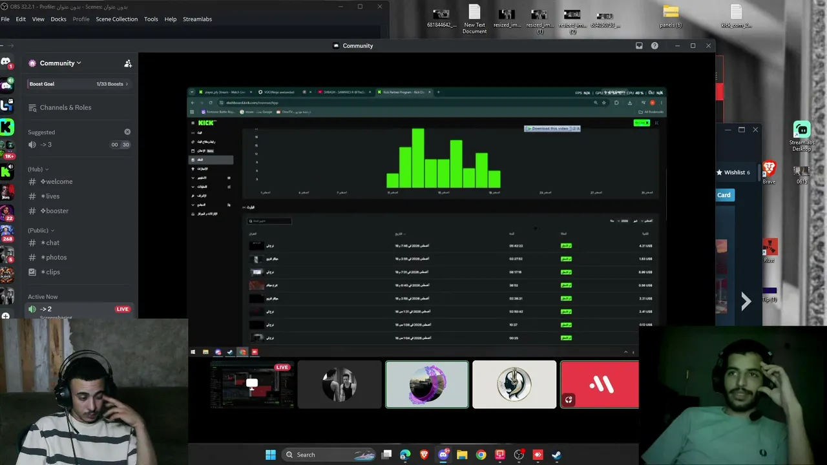Image resolution: width=827 pixels, height=465 pixels.
Task: Open the Edit menu in OBS
Action: 21,19
